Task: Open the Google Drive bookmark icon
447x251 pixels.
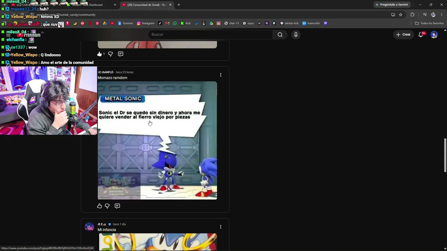Action: pyautogui.click(x=211, y=23)
